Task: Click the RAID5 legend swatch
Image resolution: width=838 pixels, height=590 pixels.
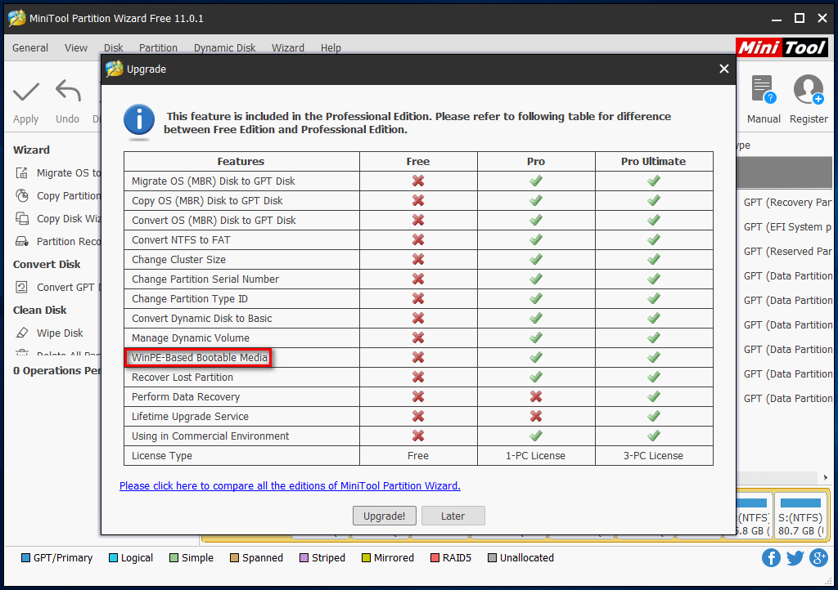Action: coord(435,558)
